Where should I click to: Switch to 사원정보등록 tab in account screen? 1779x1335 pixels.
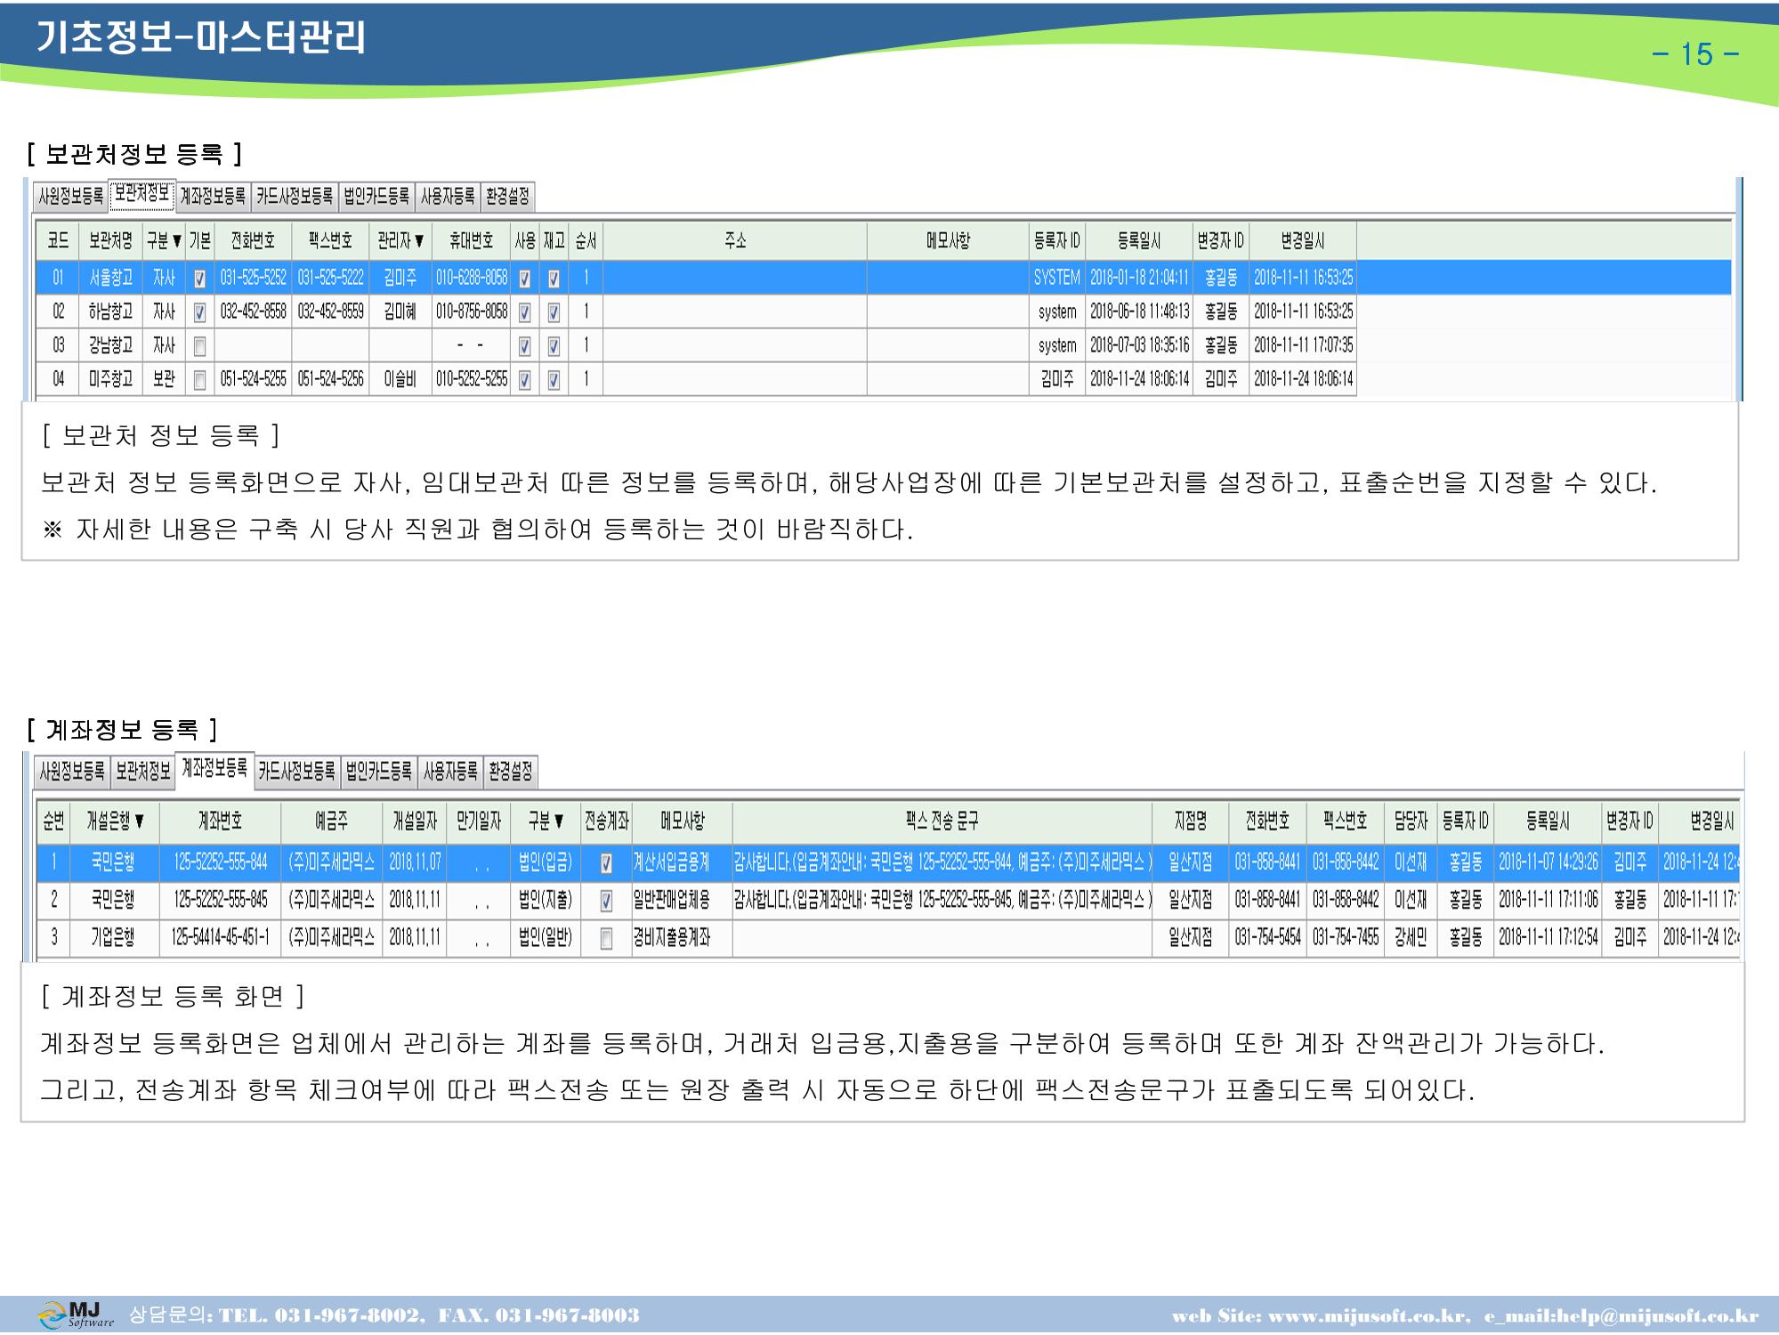72,772
